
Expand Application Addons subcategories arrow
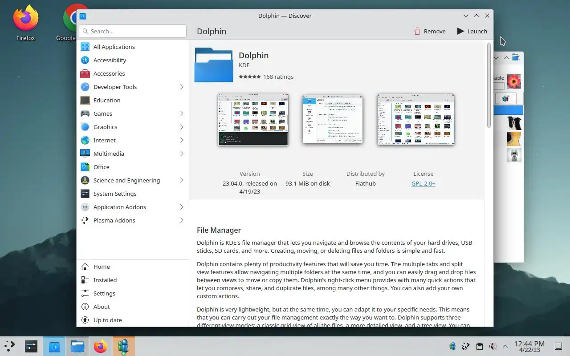click(x=182, y=207)
